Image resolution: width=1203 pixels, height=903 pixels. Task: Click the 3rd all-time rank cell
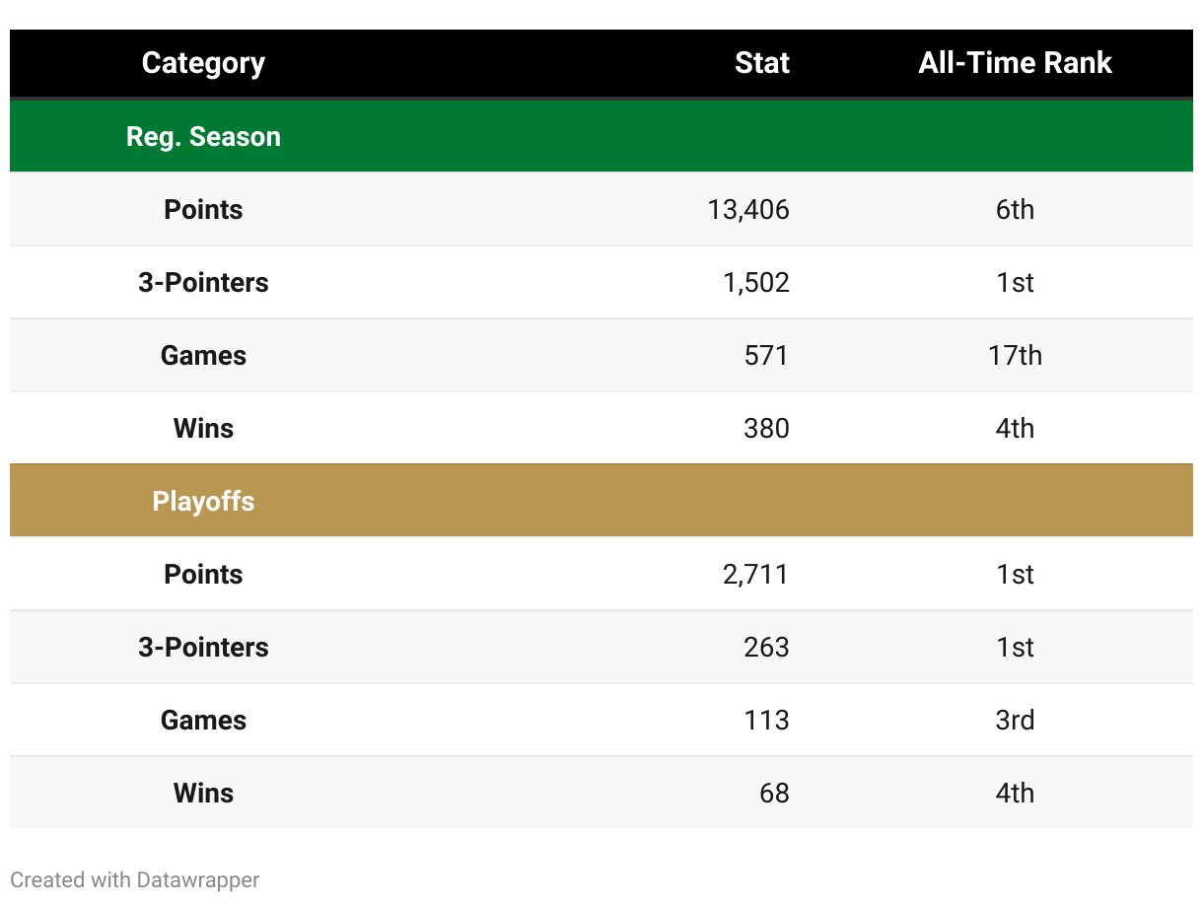click(1015, 720)
